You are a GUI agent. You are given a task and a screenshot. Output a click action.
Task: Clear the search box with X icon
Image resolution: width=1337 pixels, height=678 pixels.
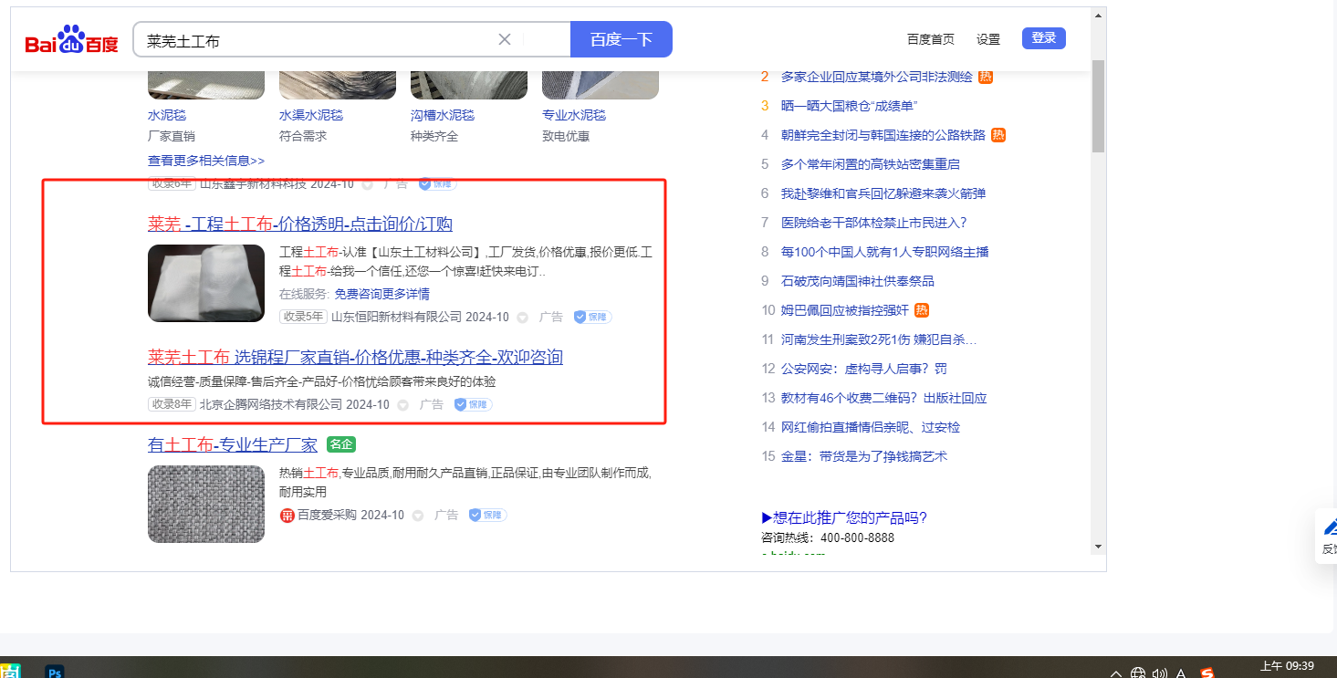coord(505,39)
